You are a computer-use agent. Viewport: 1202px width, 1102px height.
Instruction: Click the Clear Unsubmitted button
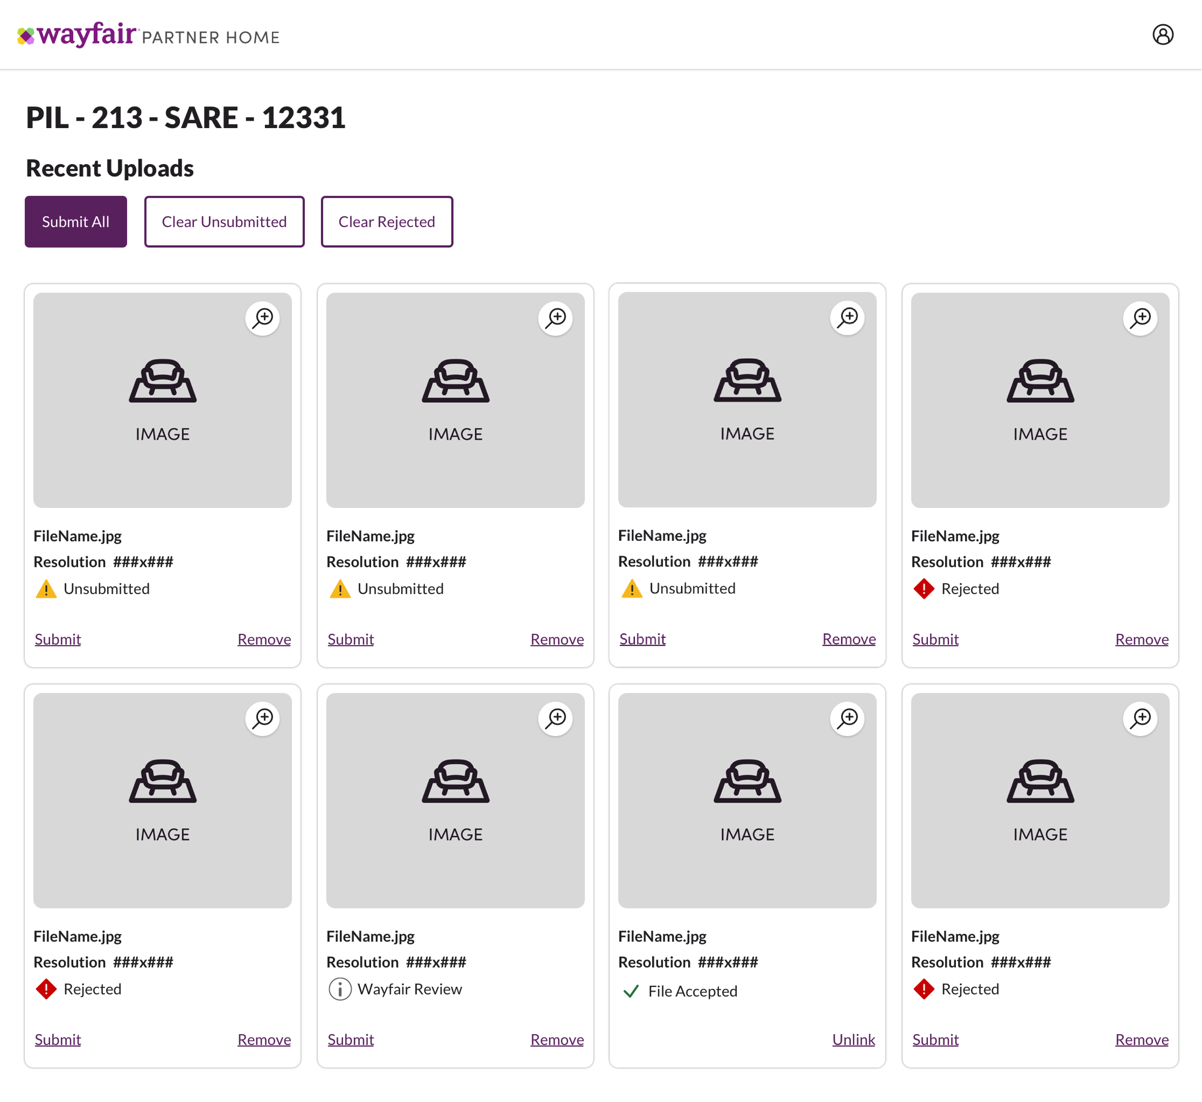coord(224,222)
